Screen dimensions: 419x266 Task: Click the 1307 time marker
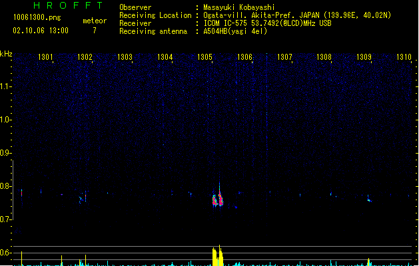284,57
